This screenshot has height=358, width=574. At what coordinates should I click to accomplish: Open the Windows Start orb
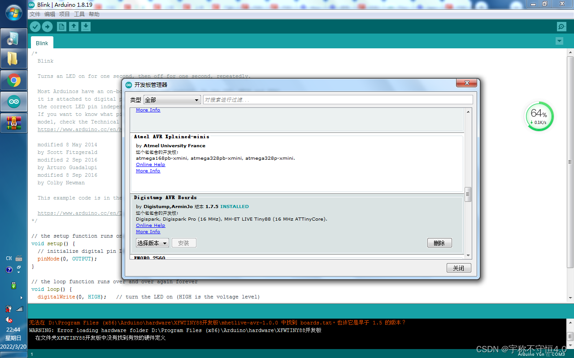point(14,12)
